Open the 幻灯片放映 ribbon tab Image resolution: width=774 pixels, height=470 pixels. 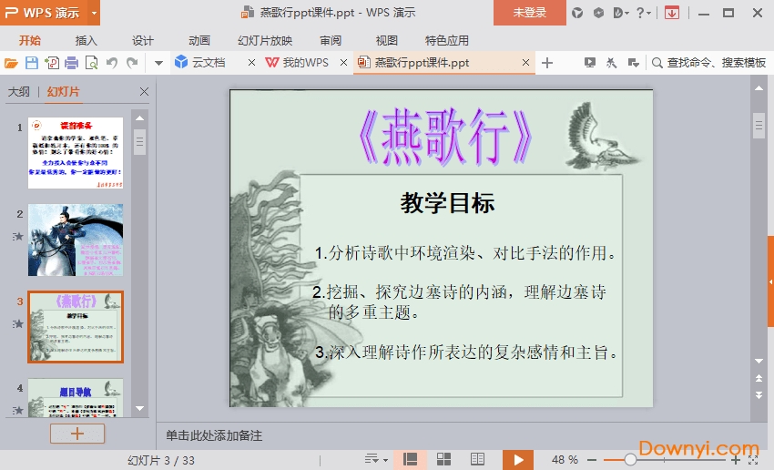[265, 40]
